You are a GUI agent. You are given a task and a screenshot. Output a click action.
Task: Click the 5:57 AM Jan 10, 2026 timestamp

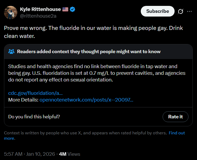29,154
